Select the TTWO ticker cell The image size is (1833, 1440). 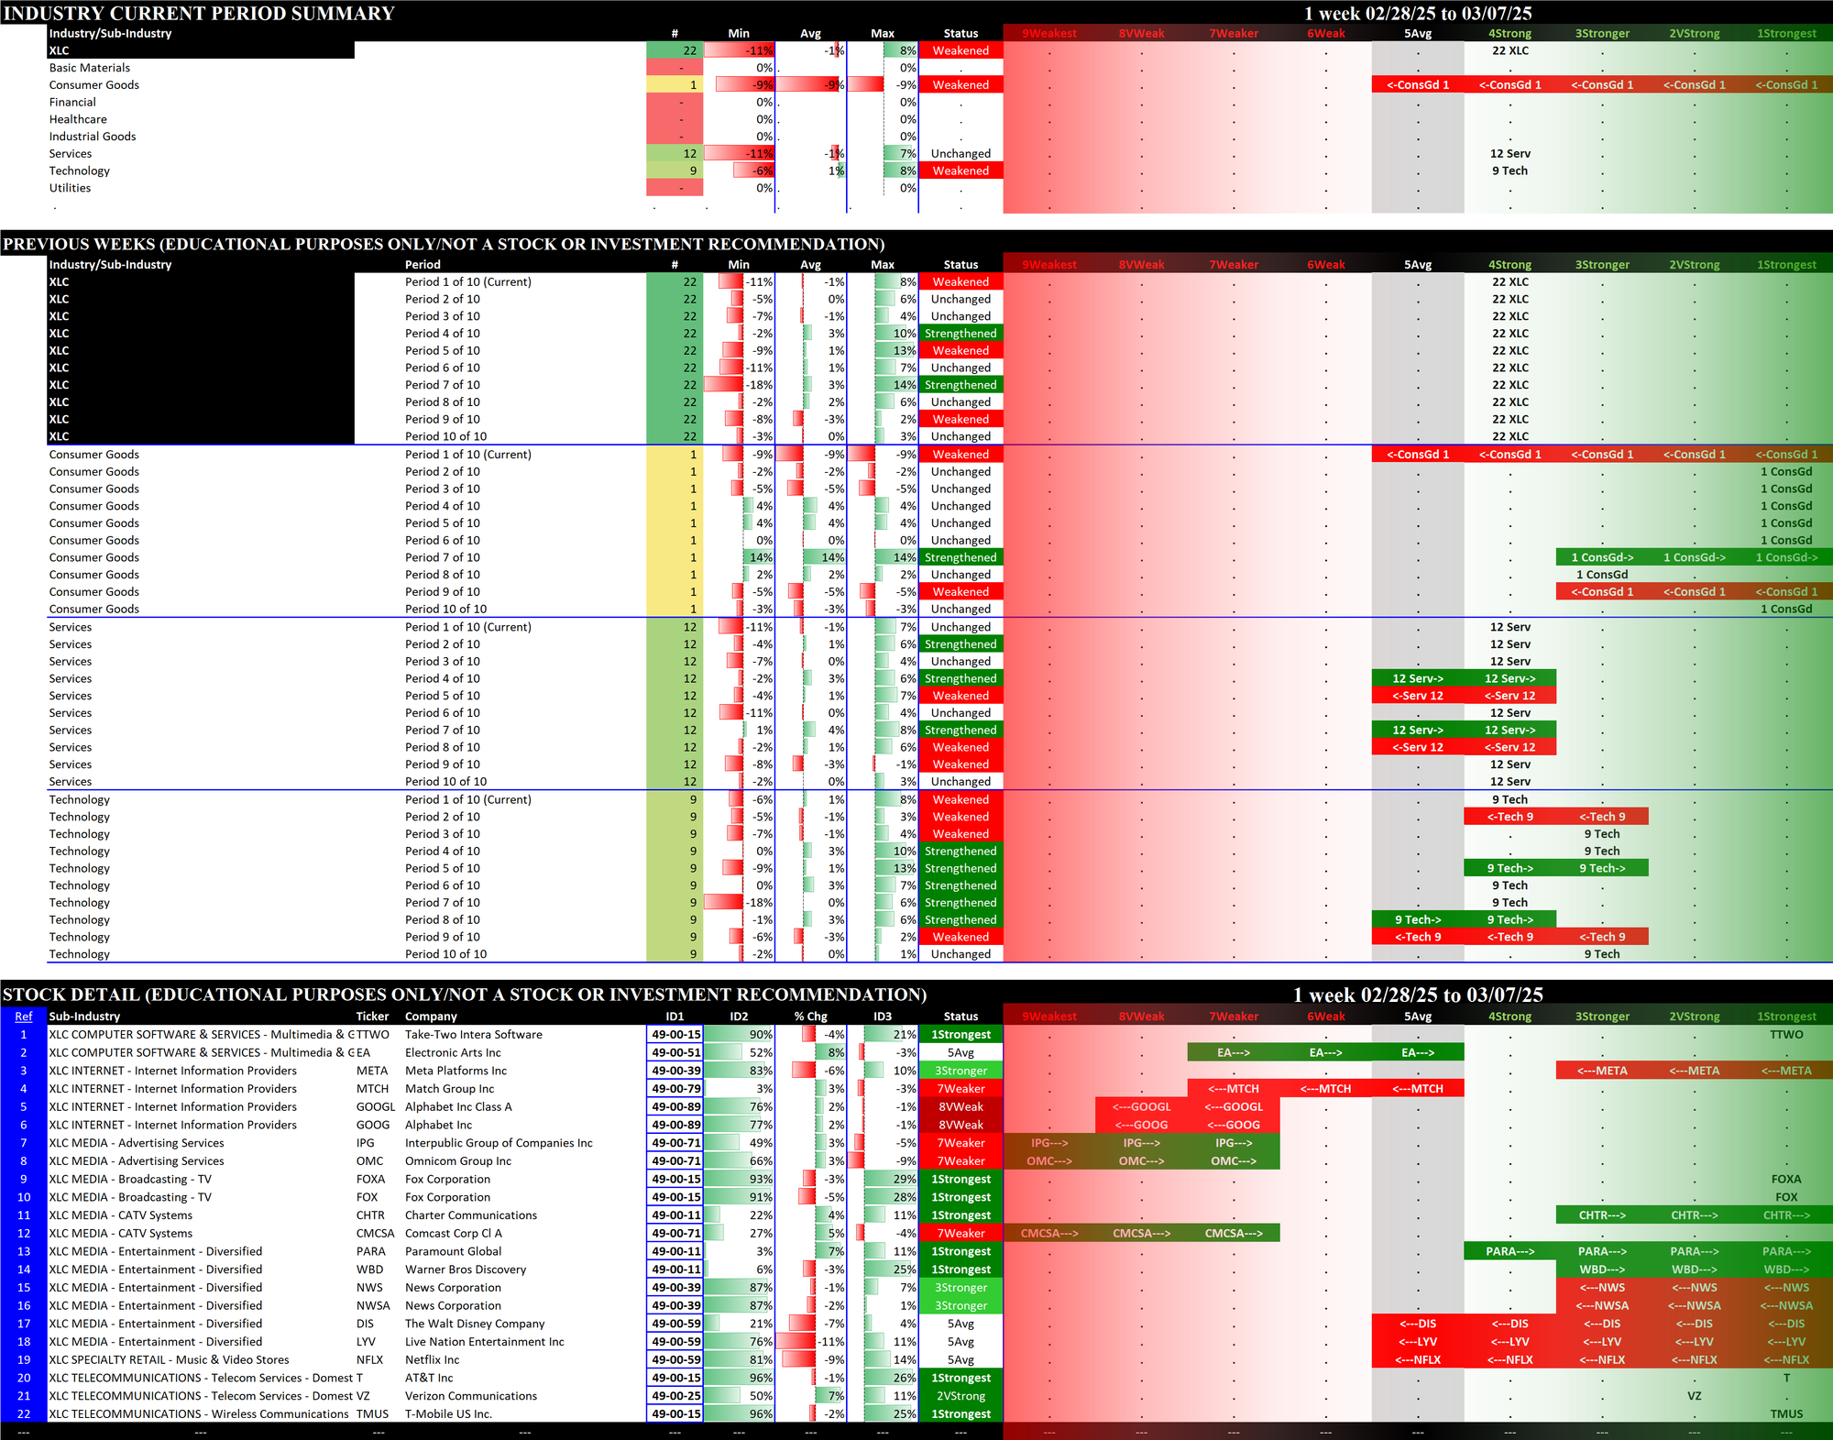373,1034
